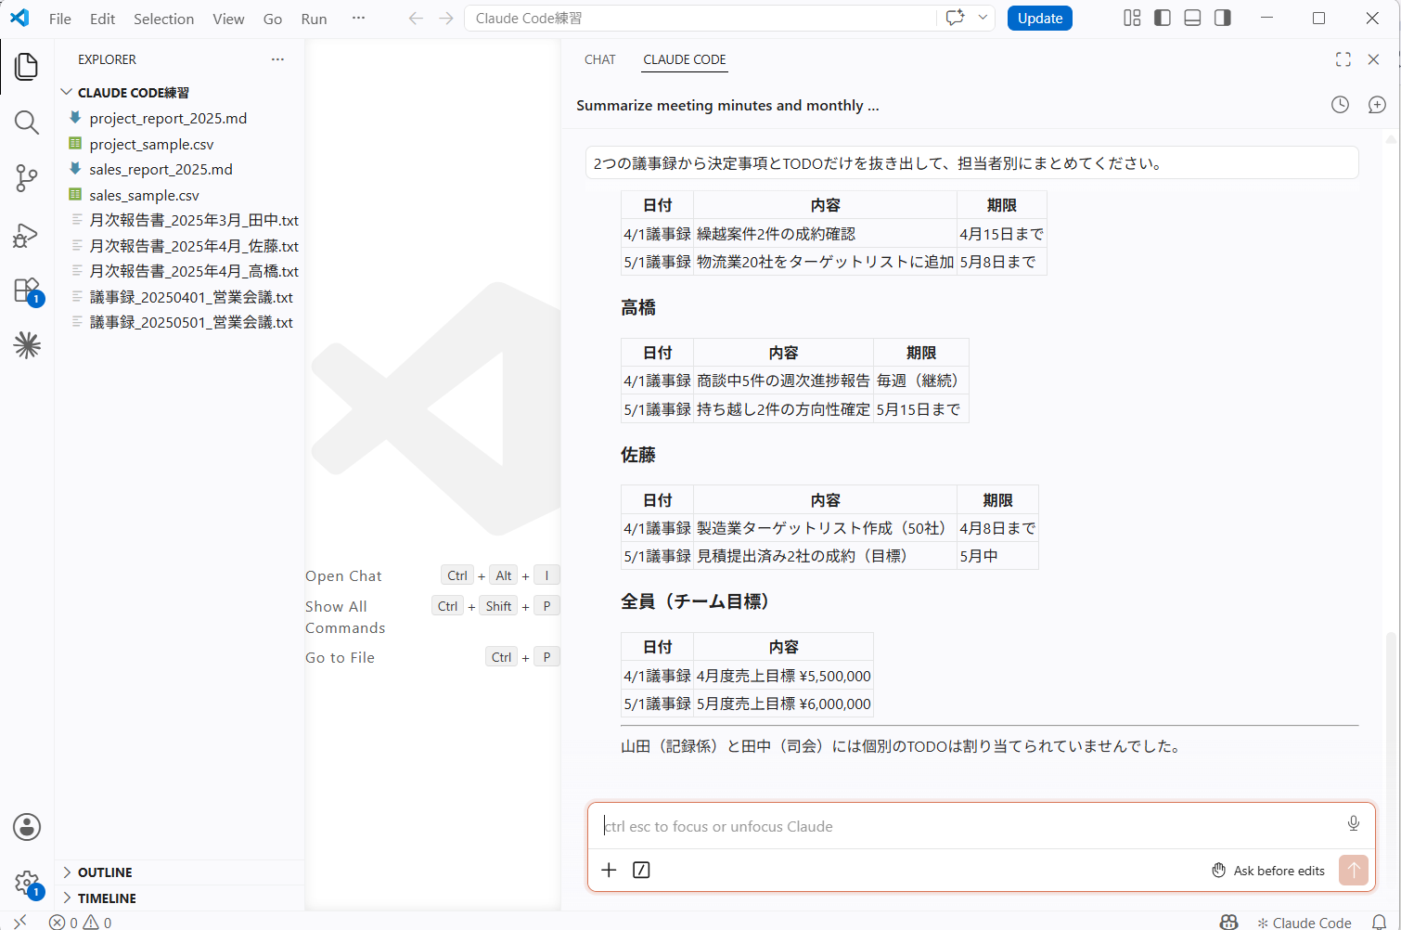Click the Explorer more actions ellipsis

[x=277, y=59]
